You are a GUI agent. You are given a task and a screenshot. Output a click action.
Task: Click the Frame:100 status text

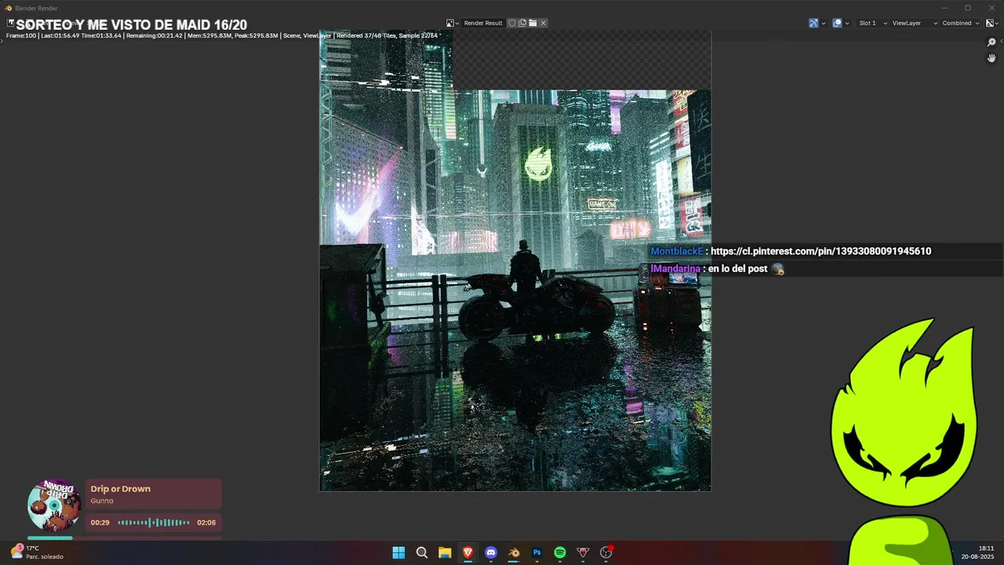pyautogui.click(x=21, y=35)
